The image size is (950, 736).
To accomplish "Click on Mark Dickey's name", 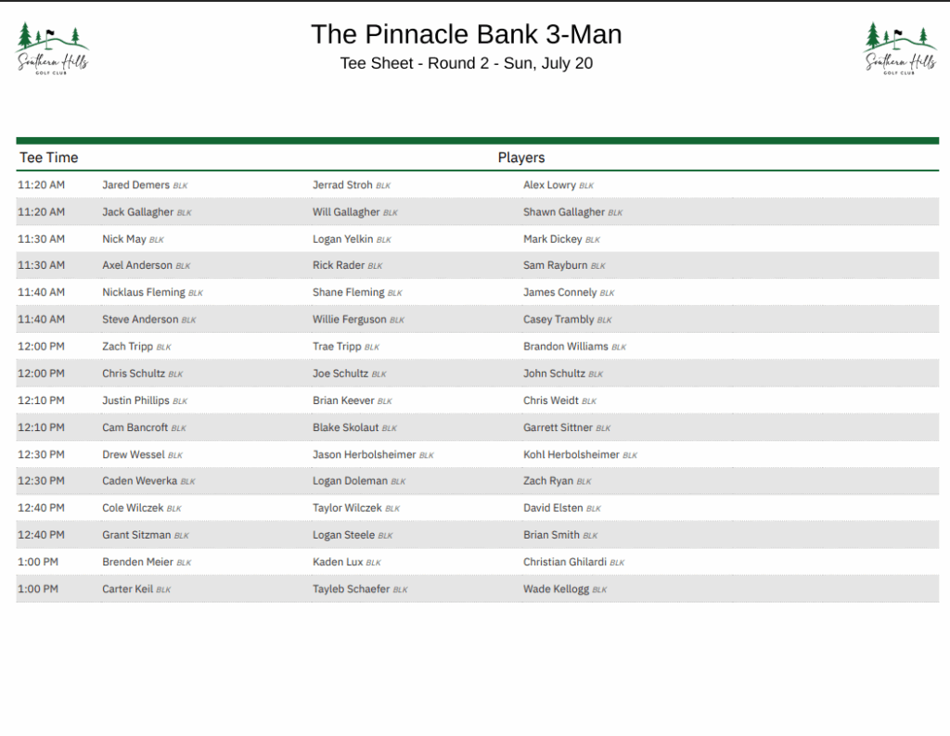I will click(x=553, y=239).
